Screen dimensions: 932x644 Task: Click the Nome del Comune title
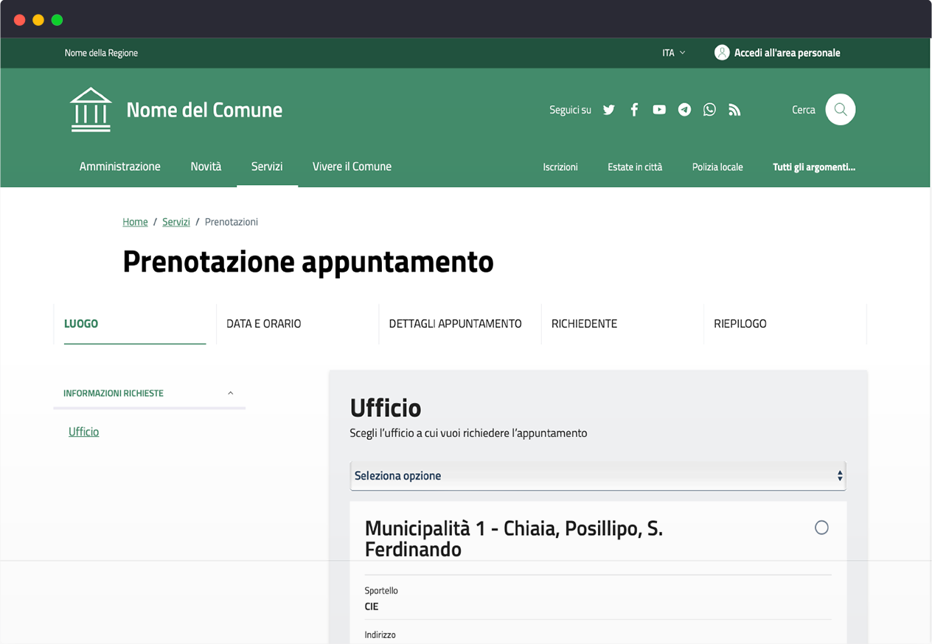click(204, 110)
